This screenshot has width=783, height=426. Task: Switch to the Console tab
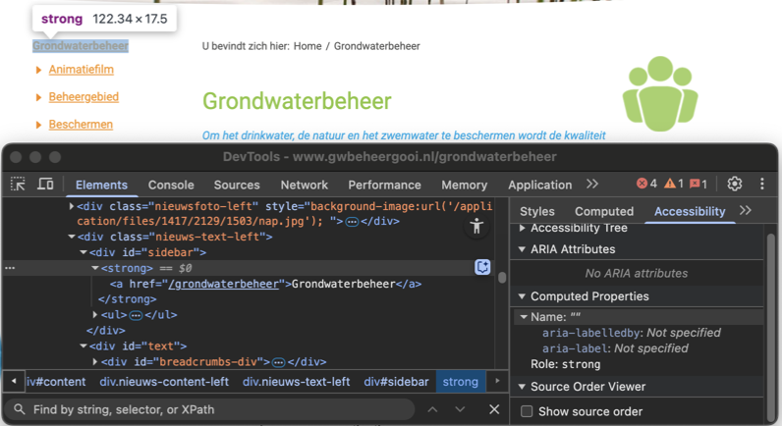pos(171,185)
